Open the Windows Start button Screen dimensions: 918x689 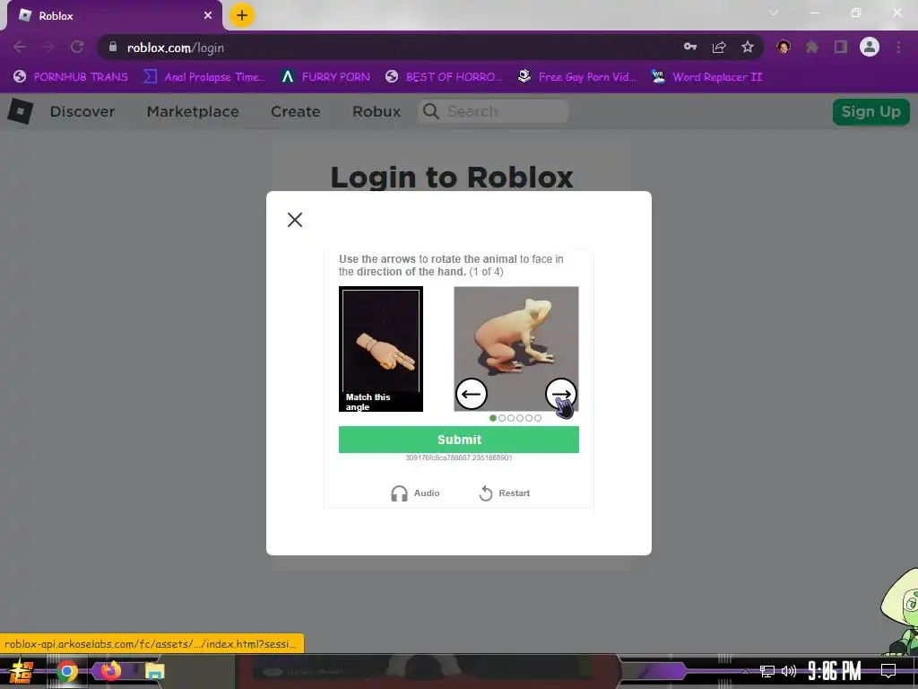[x=22, y=671]
